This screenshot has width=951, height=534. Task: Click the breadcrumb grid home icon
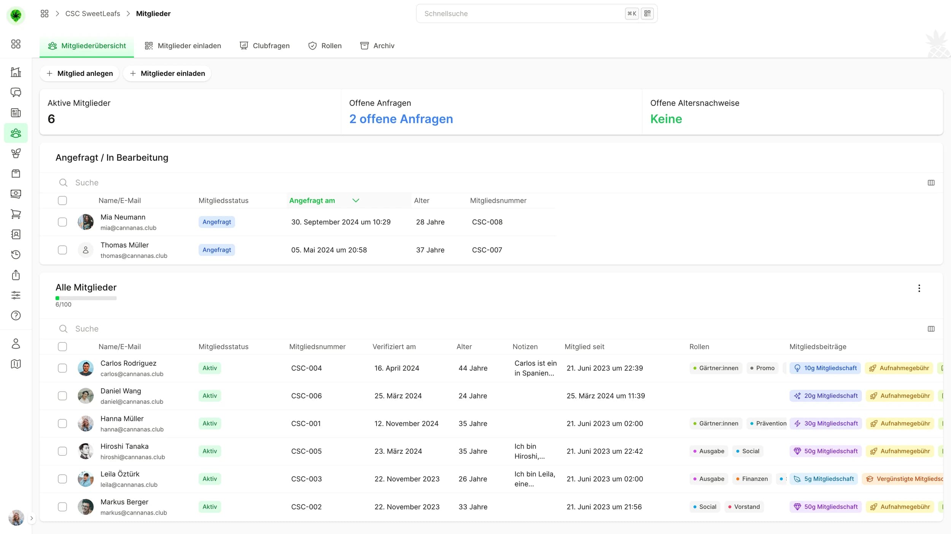click(45, 14)
